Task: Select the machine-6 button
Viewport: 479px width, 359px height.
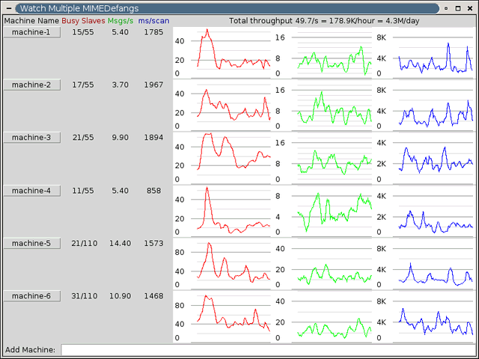Action: [31, 296]
